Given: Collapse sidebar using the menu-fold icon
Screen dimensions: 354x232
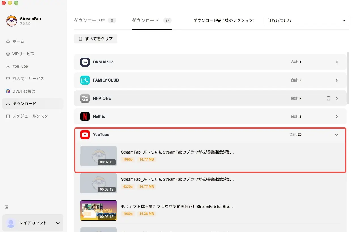Looking at the screenshot, I should point(7,207).
